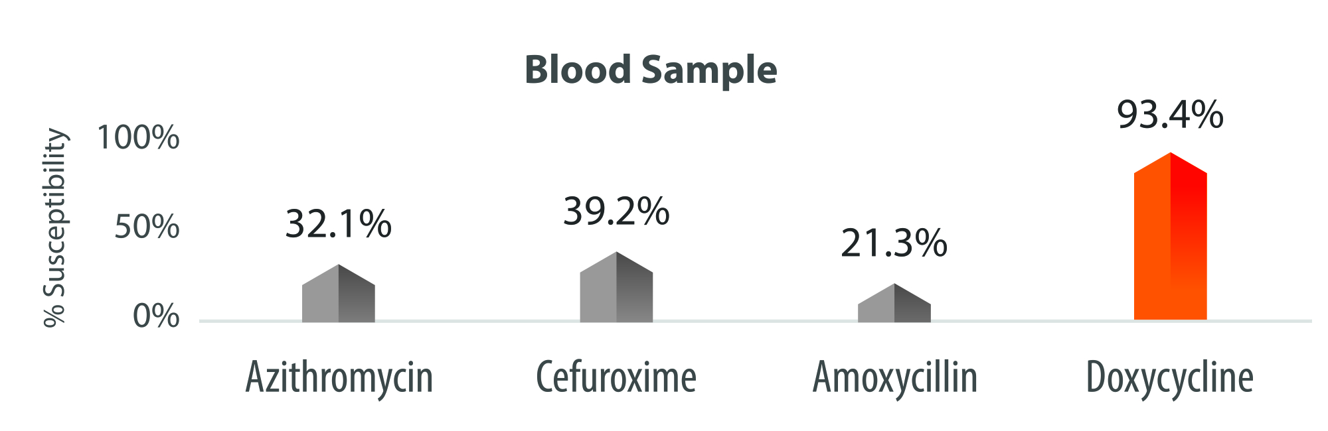The image size is (1328, 431).
Task: Select the Azithromycin category label
Action: click(x=339, y=378)
